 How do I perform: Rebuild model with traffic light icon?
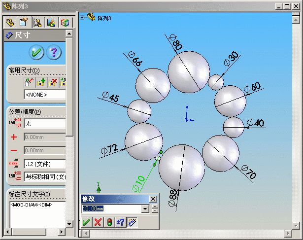109,222
